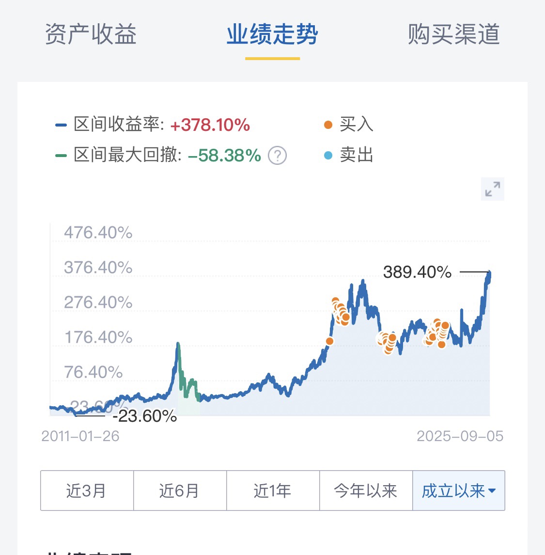Click the orange 买入 legend dot
The height and width of the screenshot is (555, 545).
click(328, 125)
